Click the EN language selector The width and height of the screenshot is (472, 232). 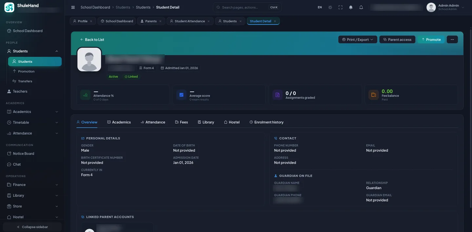tap(320, 7)
